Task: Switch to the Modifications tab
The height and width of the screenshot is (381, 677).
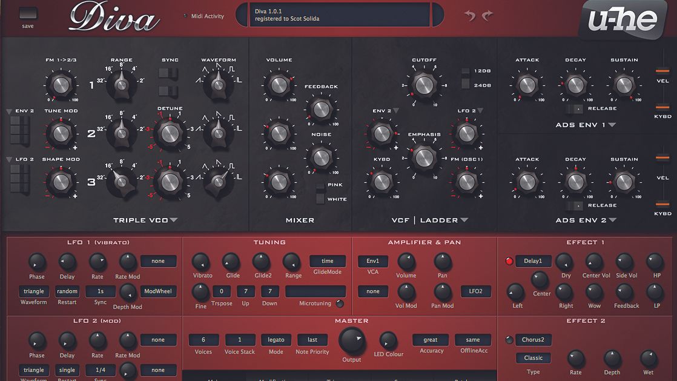Action: (276, 379)
